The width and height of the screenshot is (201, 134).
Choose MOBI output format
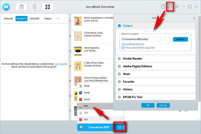tap(95, 93)
